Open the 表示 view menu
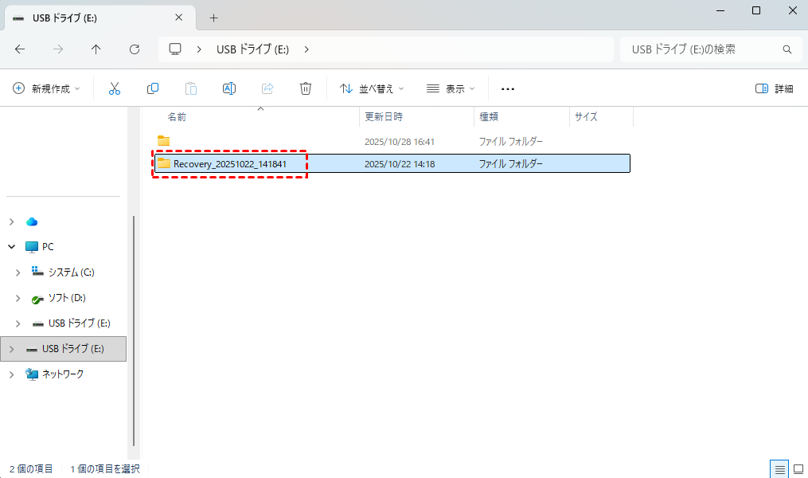 click(x=451, y=88)
